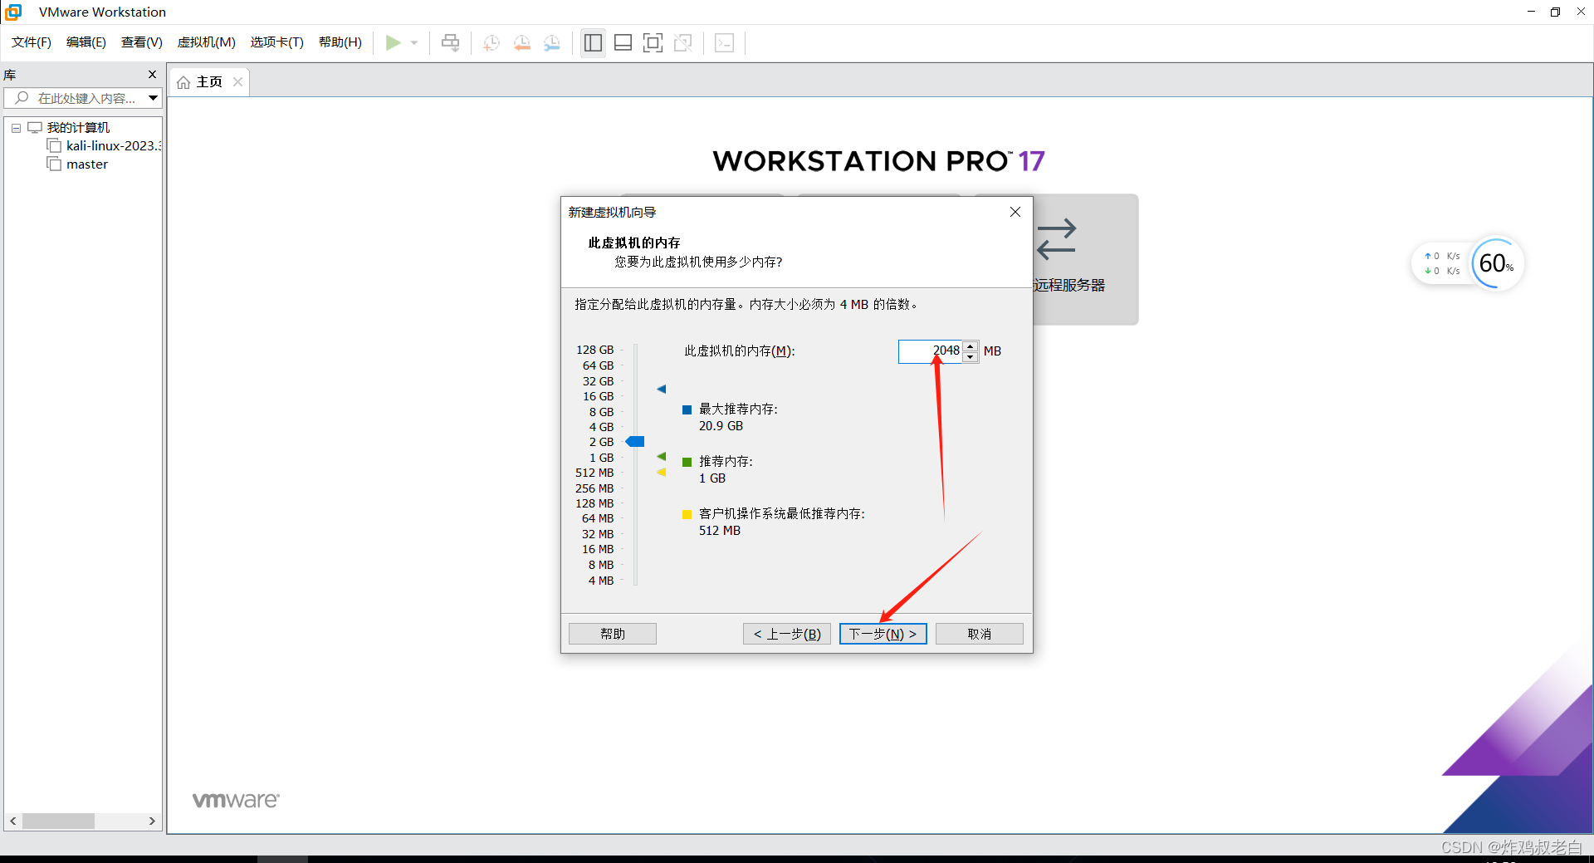This screenshot has height=863, width=1594.
Task: Decrease memory with the down spinner arrow
Action: point(971,357)
